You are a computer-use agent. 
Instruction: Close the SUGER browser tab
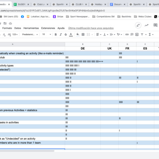28,4
